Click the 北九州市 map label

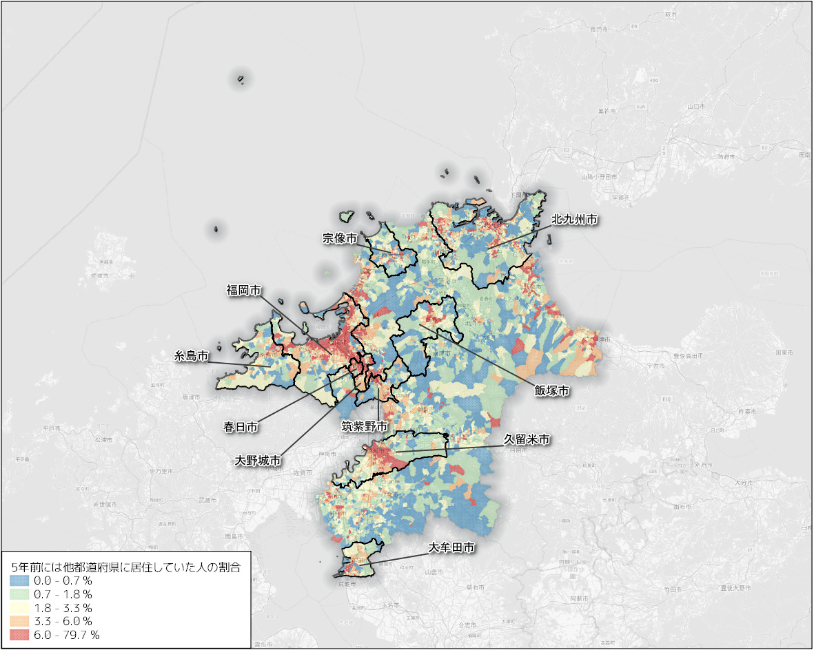(x=573, y=220)
